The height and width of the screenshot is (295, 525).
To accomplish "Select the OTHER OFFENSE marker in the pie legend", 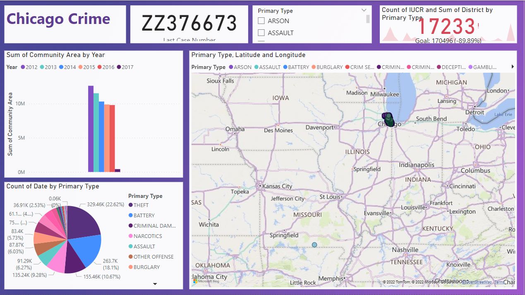I will click(x=130, y=257).
